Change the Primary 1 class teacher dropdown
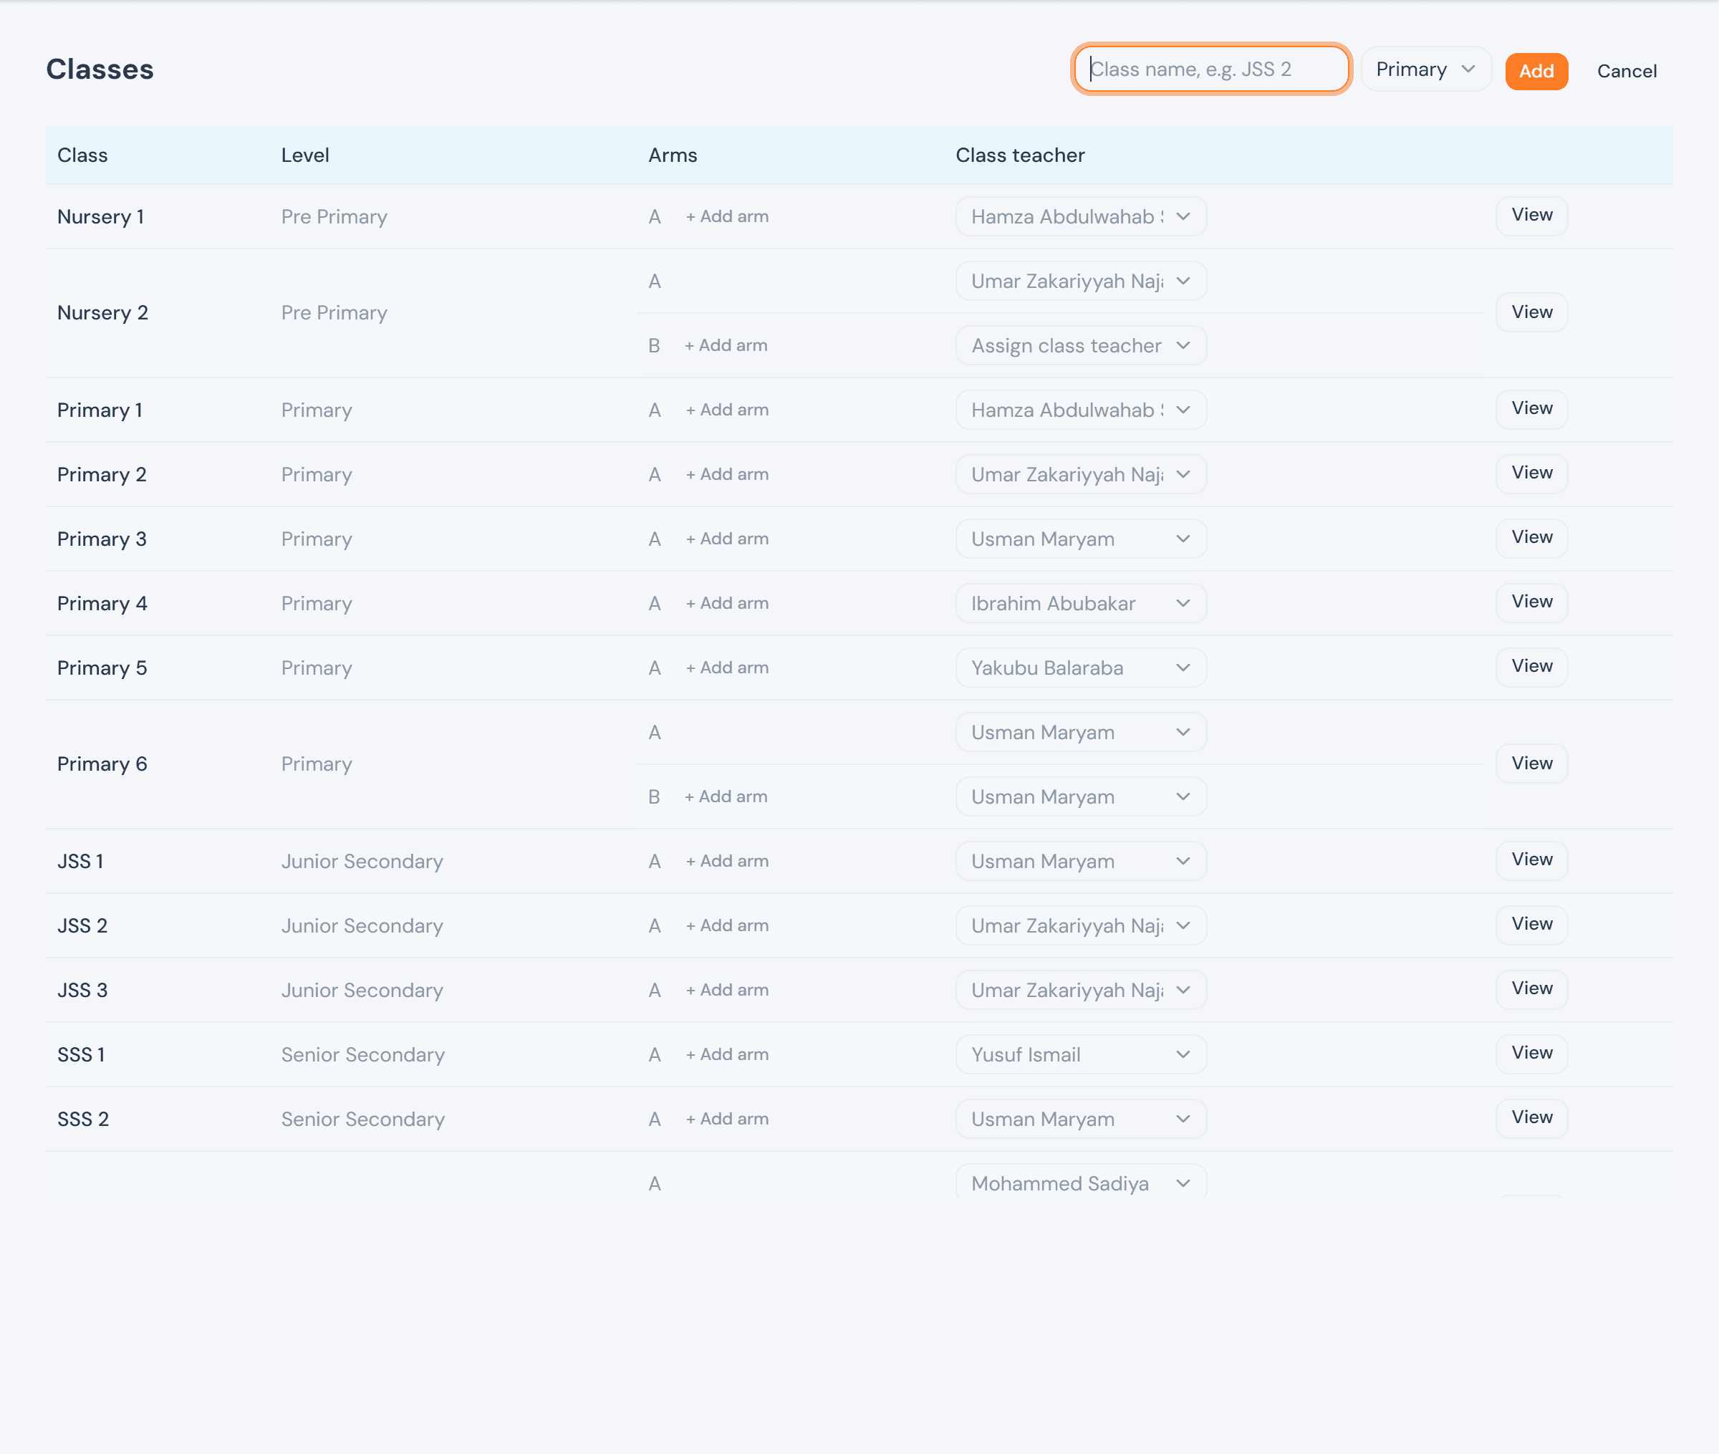The width and height of the screenshot is (1719, 1454). click(x=1080, y=410)
